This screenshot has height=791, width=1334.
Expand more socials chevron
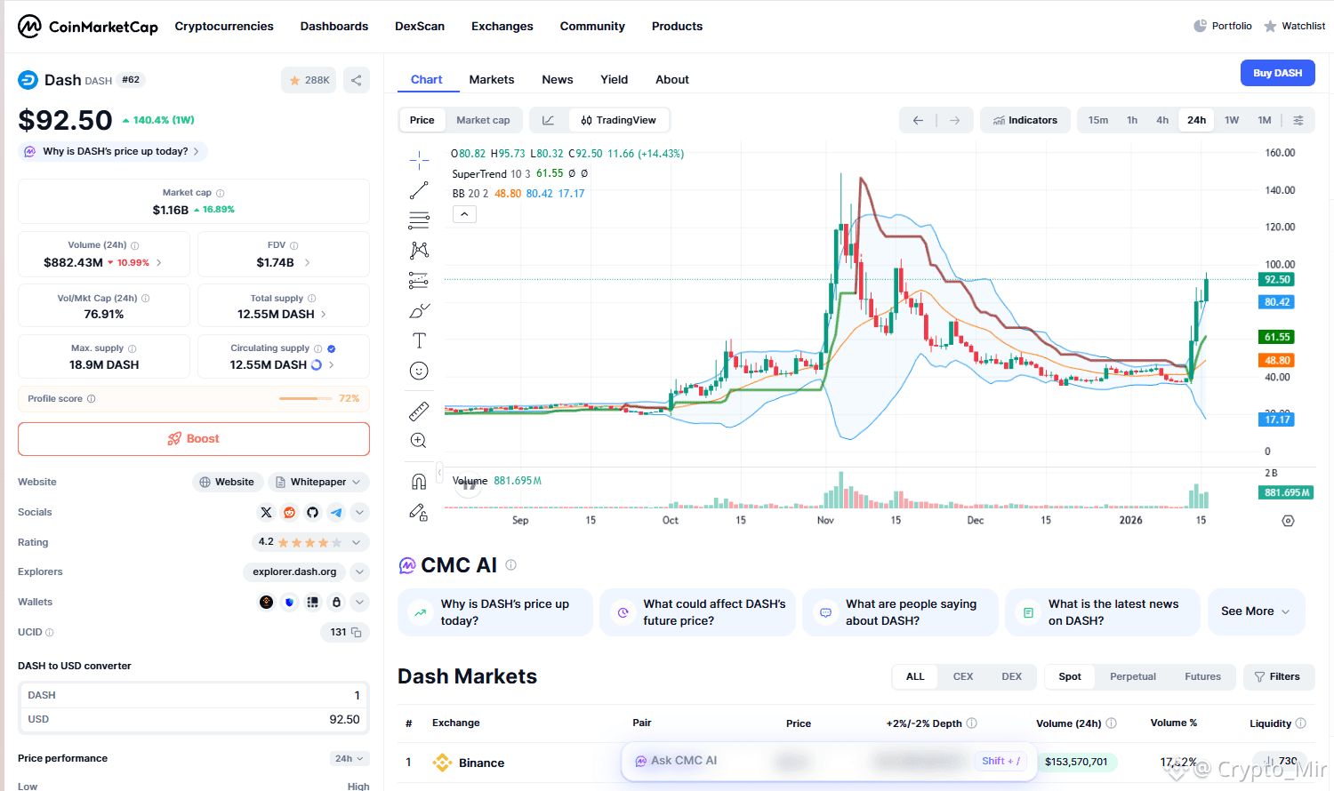pos(359,512)
